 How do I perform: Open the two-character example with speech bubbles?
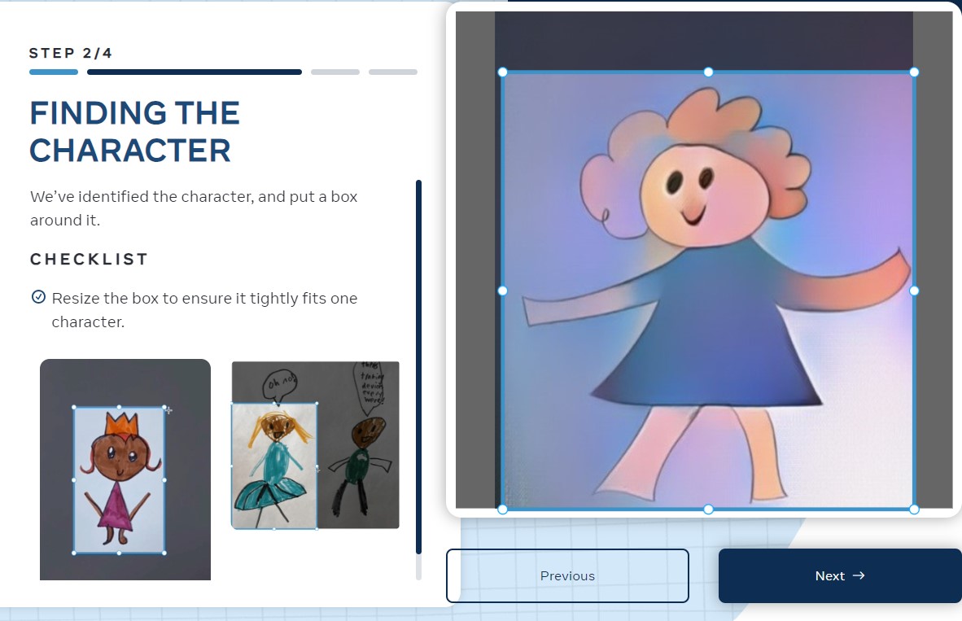tap(316, 445)
